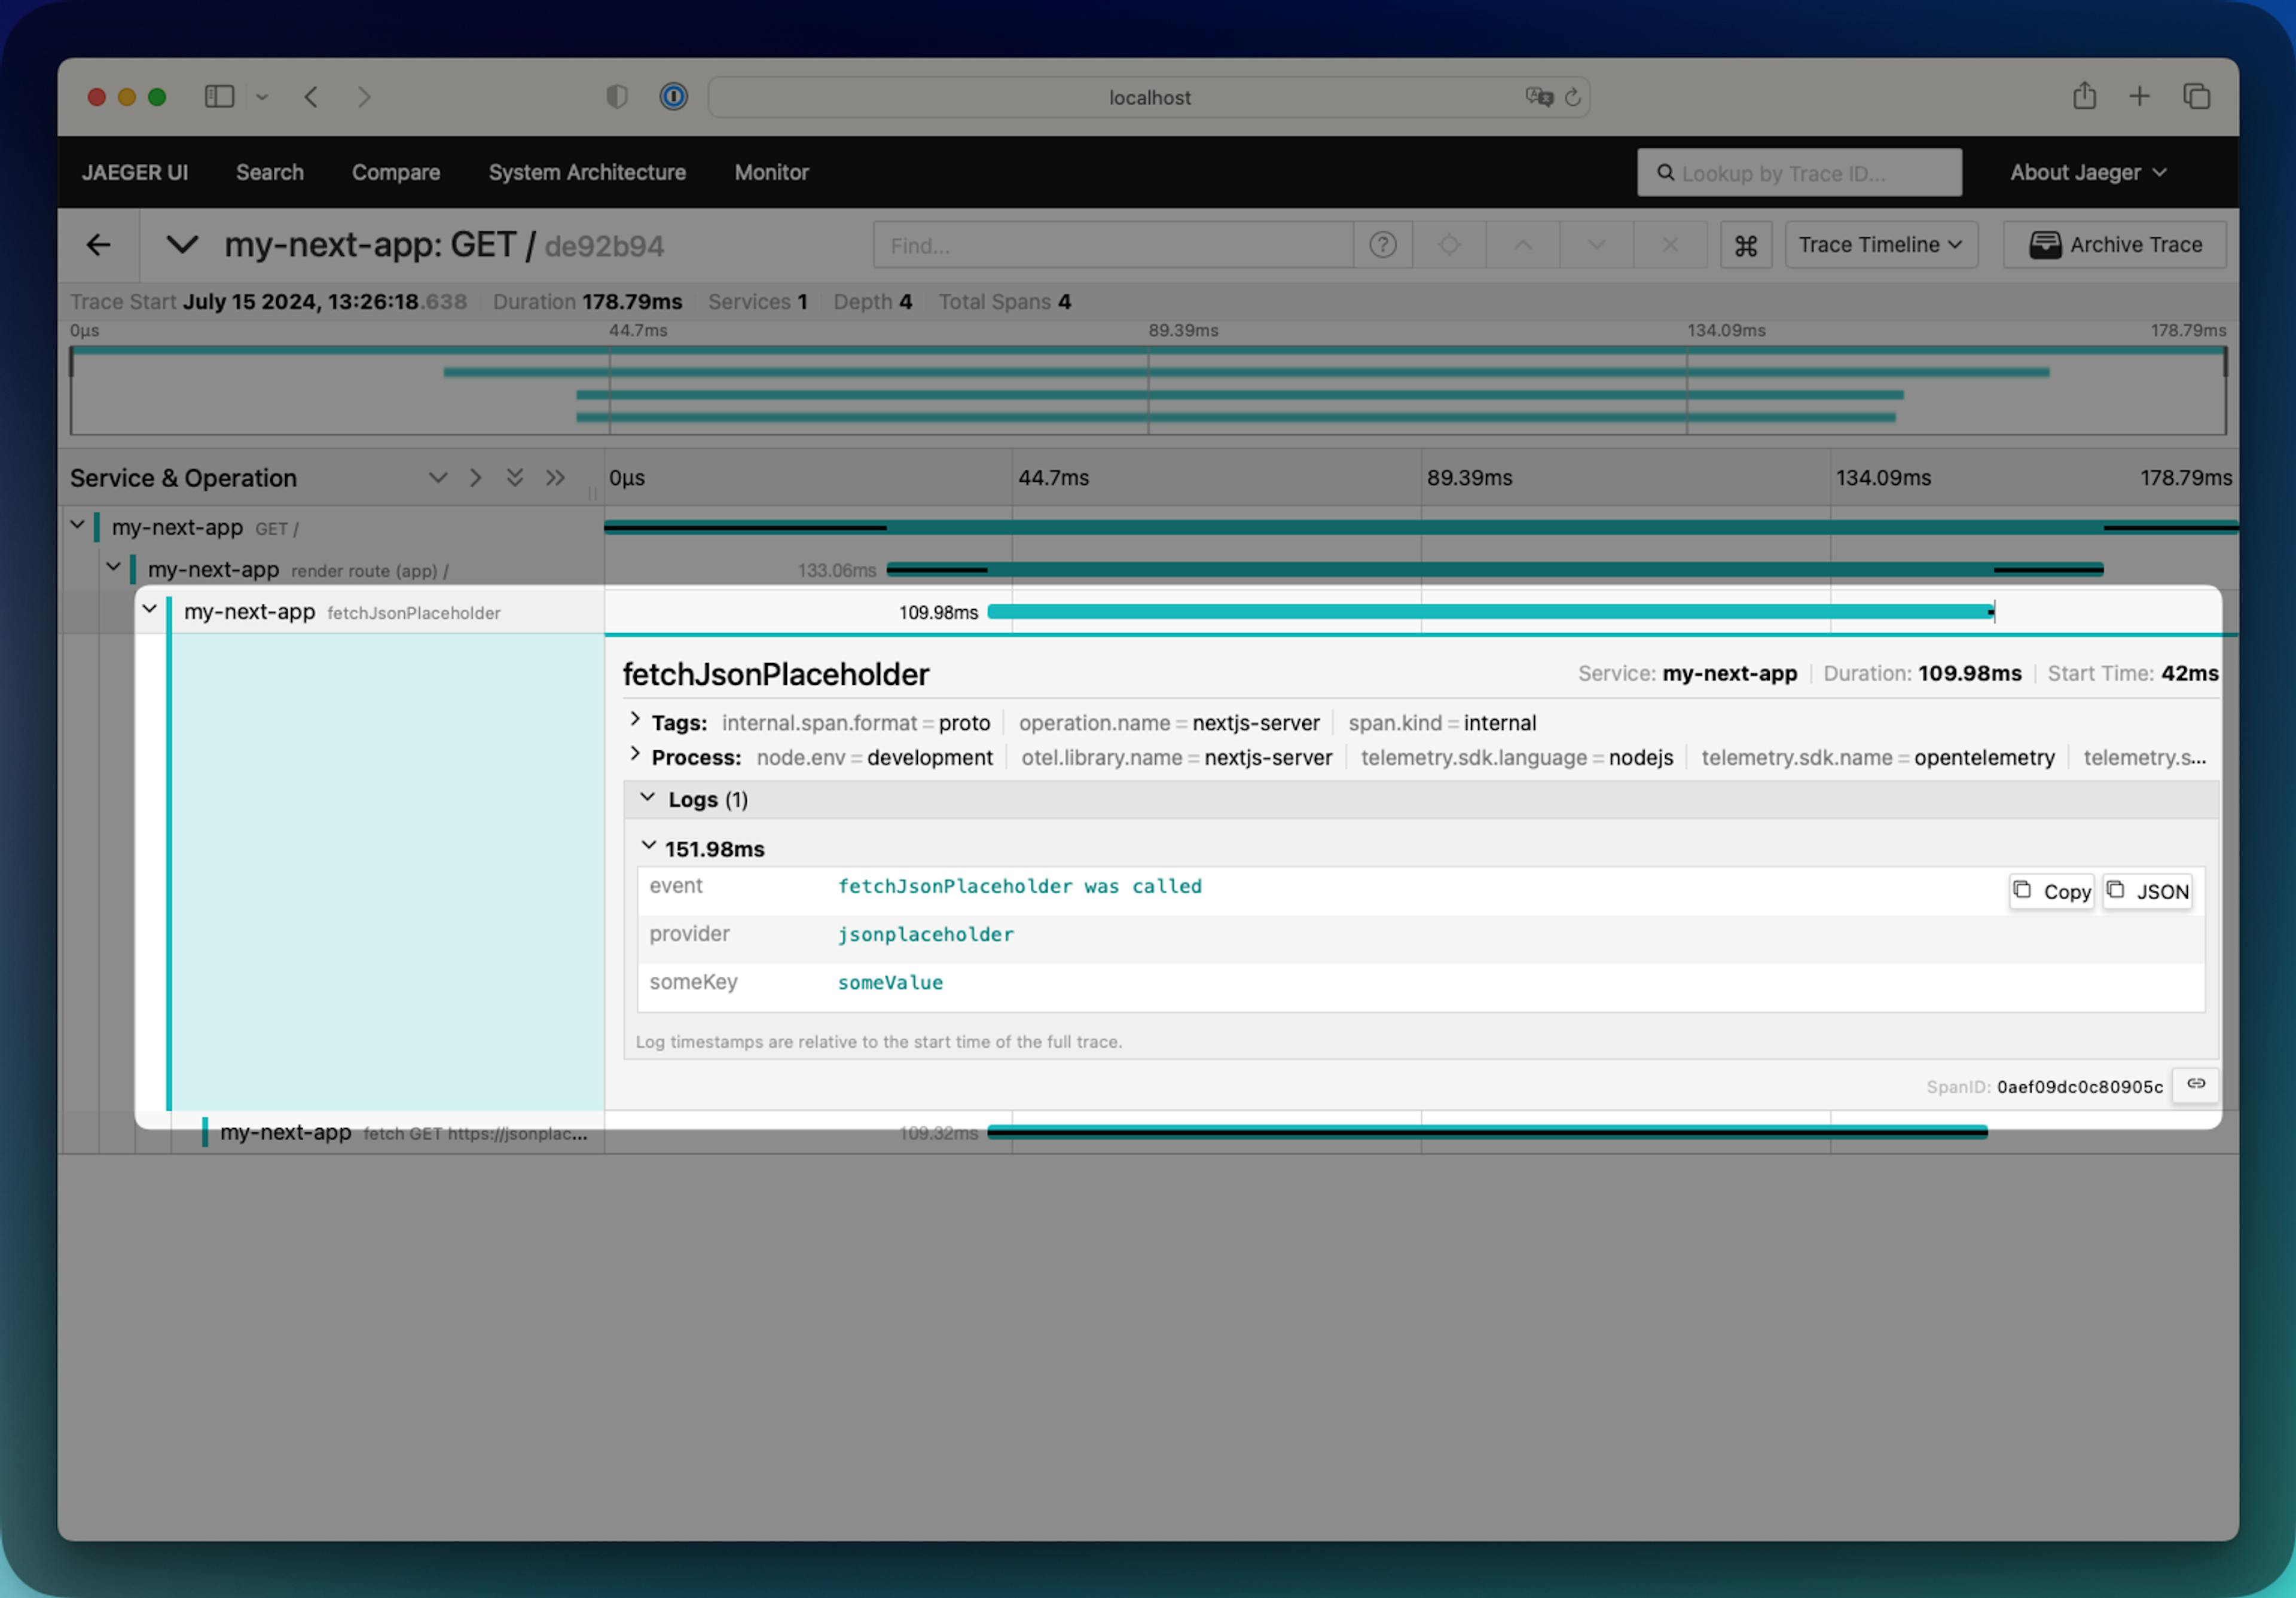
Task: Focus the Find... input field
Action: tap(1113, 245)
